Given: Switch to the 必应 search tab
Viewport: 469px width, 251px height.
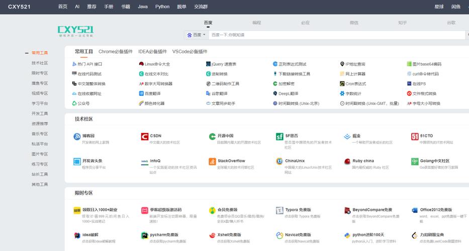Looking at the screenshot, I should pos(305,23).
